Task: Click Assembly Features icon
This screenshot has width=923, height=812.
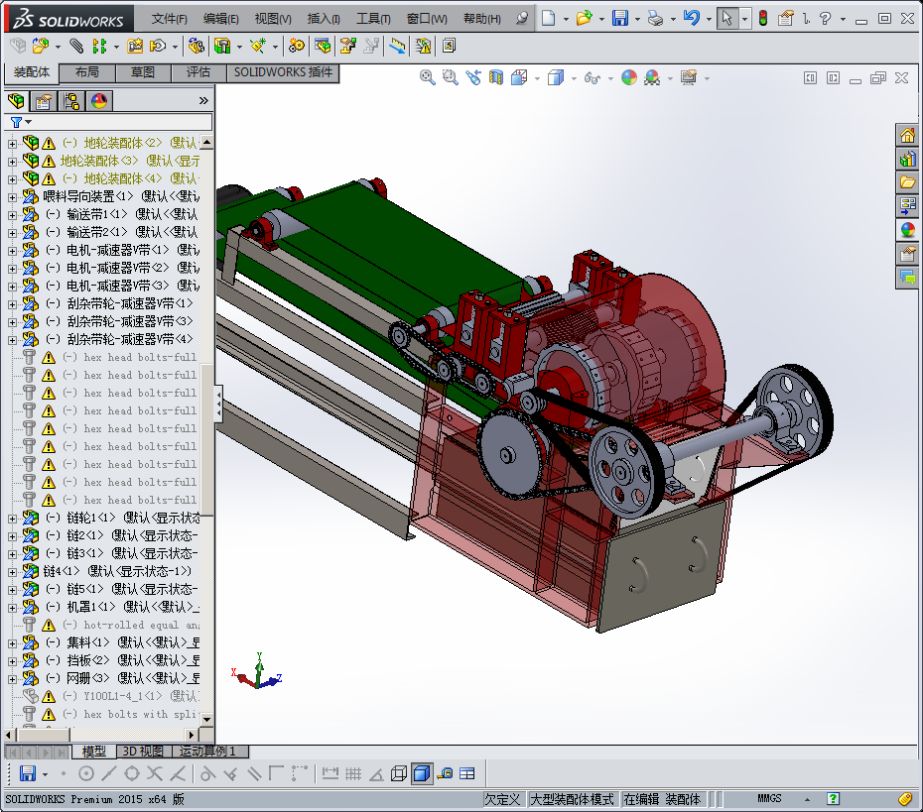Action: (x=222, y=46)
